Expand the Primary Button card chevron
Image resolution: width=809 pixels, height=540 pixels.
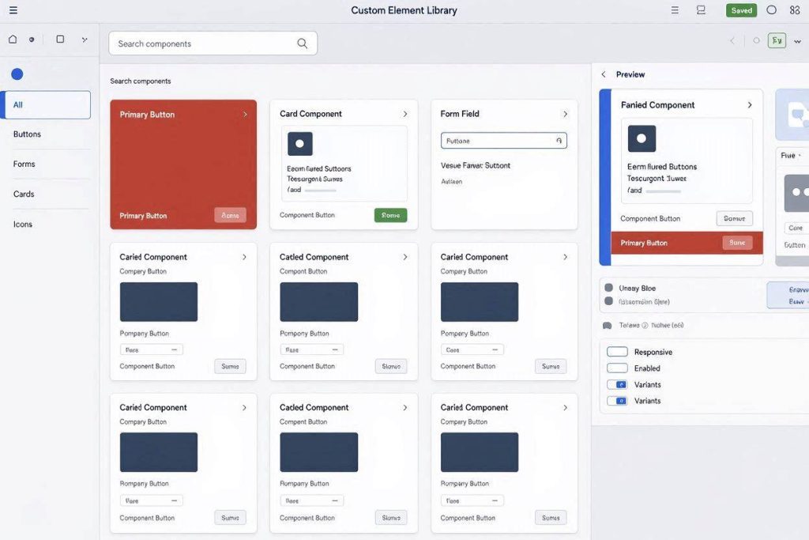245,115
